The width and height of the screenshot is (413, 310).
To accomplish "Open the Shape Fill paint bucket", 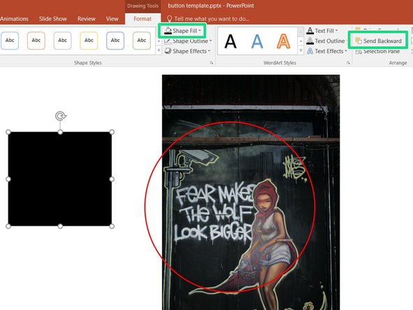I will [167, 31].
